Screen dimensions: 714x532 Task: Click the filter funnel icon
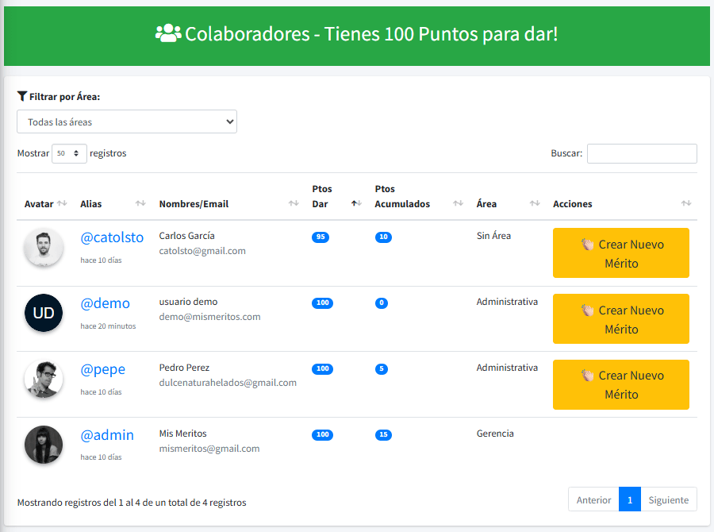[22, 97]
